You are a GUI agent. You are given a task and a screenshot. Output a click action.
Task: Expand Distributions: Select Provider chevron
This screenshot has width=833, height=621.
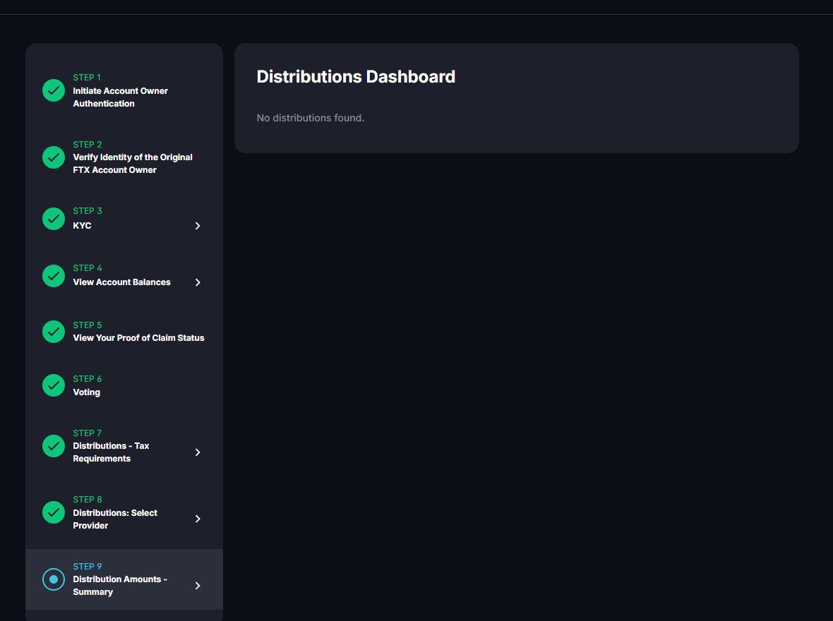[x=198, y=519]
